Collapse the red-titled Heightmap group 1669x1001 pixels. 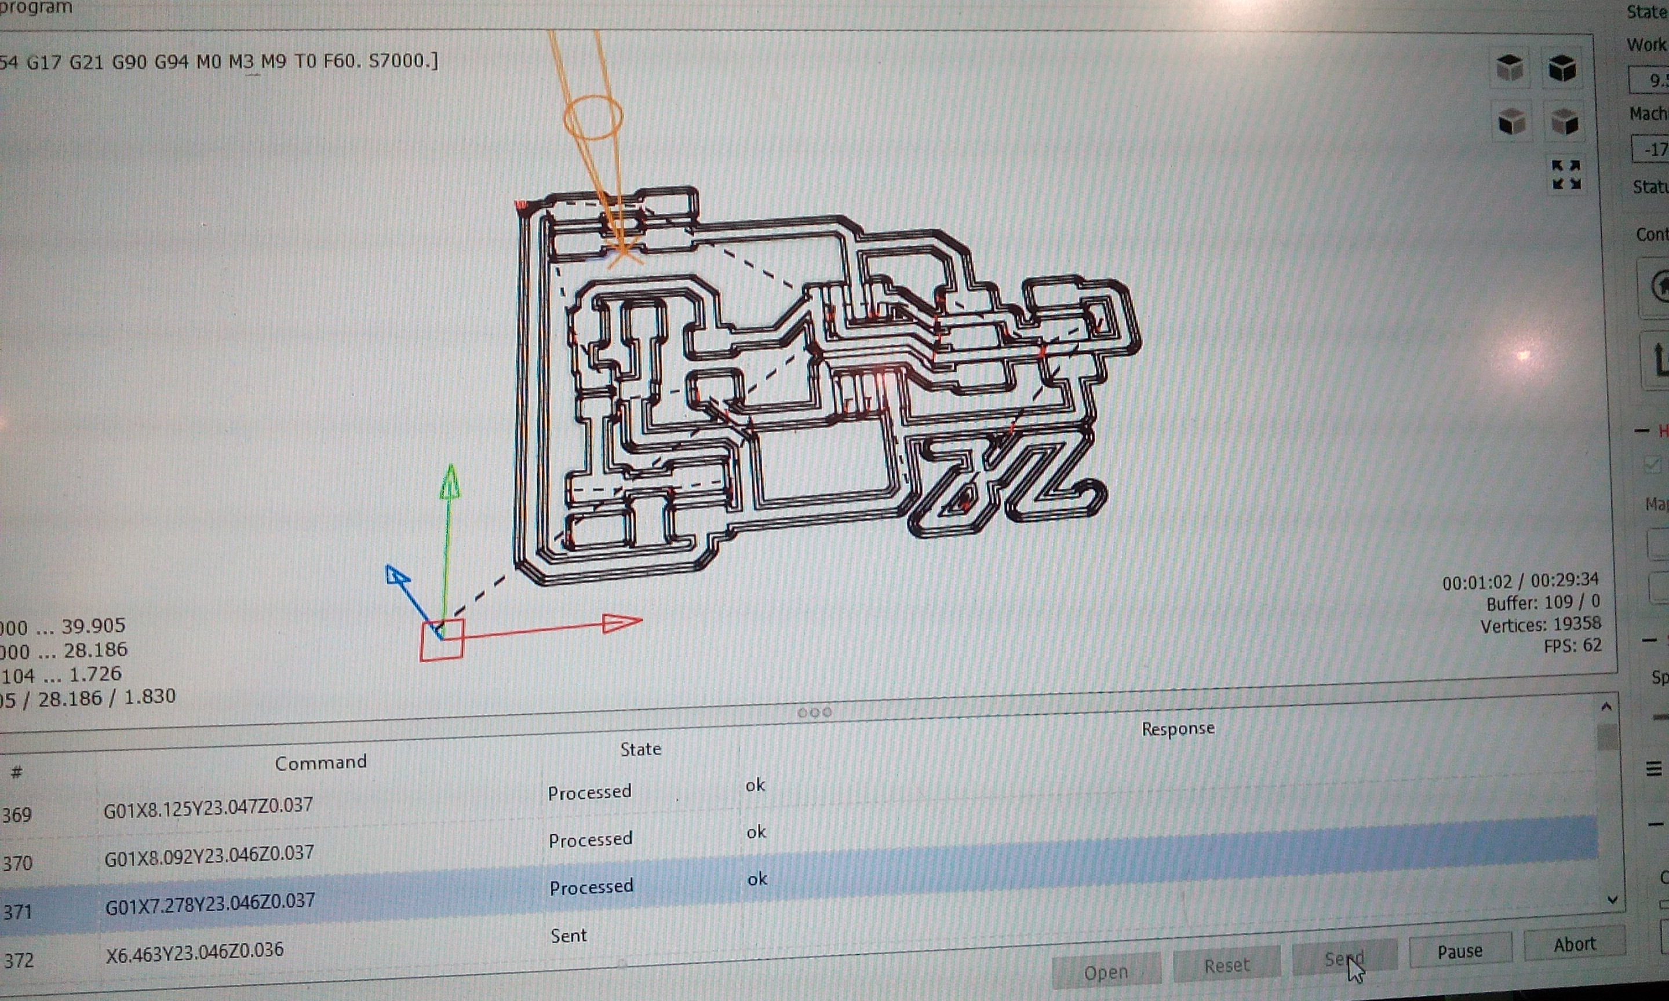click(x=1643, y=430)
